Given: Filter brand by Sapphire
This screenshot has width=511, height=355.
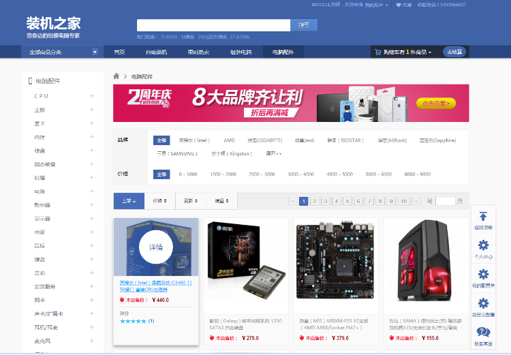Looking at the screenshot, I should click(x=437, y=140).
